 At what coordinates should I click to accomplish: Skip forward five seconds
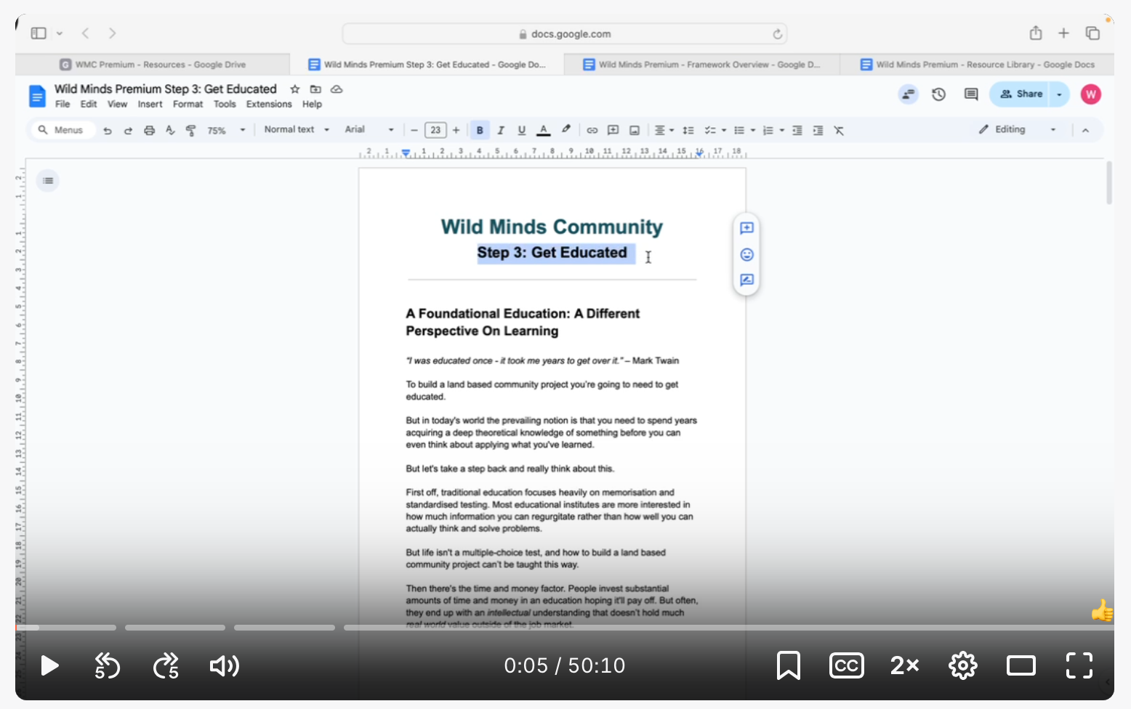click(166, 665)
